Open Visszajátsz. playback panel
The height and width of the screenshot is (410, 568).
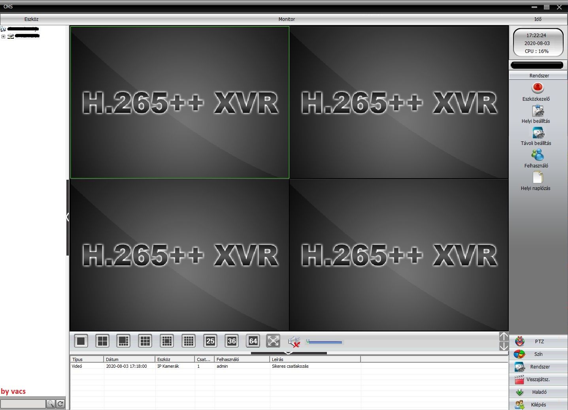pyautogui.click(x=538, y=379)
